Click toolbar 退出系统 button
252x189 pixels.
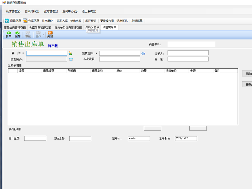pyautogui.click(x=122, y=21)
